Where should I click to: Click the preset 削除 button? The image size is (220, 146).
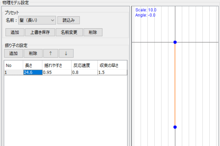click(93, 32)
